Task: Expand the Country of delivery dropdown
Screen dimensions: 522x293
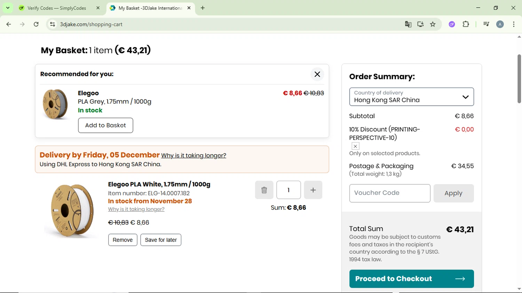Action: (x=412, y=97)
